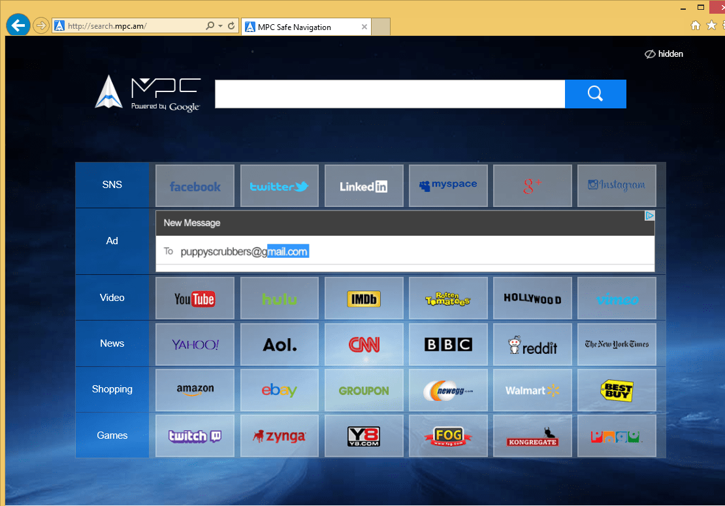This screenshot has width=725, height=506.
Task: Open the Y8.com tile
Action: (x=364, y=435)
